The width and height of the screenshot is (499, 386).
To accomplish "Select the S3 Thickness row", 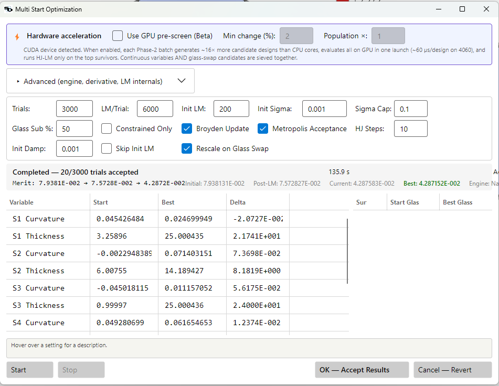I will click(177, 305).
